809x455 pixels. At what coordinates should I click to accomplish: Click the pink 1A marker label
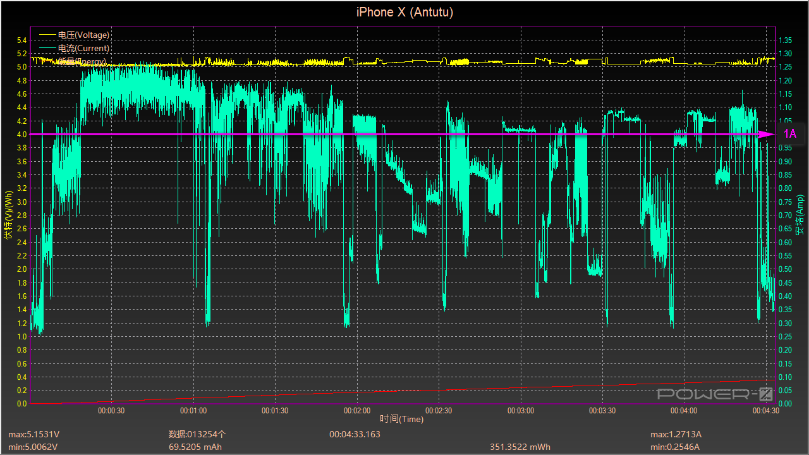coord(790,134)
